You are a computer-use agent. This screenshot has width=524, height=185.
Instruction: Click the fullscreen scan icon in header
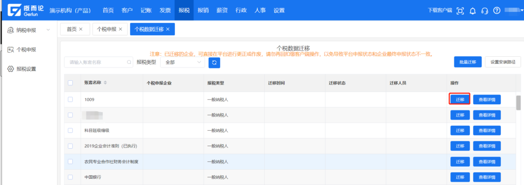tap(460, 11)
